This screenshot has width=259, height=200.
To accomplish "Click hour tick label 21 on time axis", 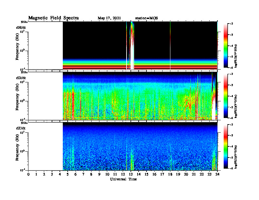I will tap(194, 175).
